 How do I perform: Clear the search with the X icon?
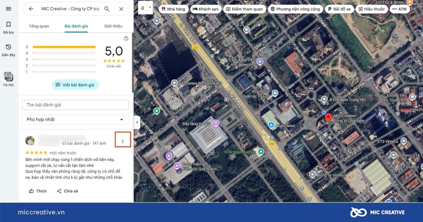click(121, 9)
